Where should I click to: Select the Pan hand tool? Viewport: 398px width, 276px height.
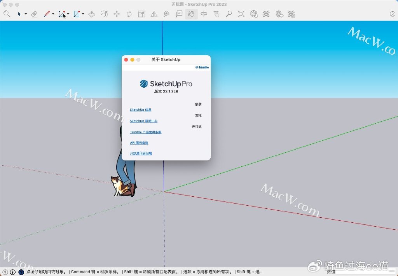(216, 14)
